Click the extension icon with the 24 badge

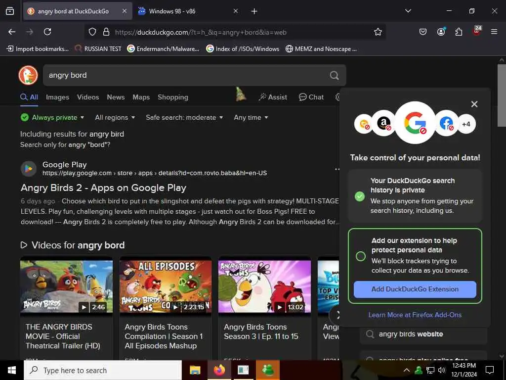pyautogui.click(x=477, y=31)
